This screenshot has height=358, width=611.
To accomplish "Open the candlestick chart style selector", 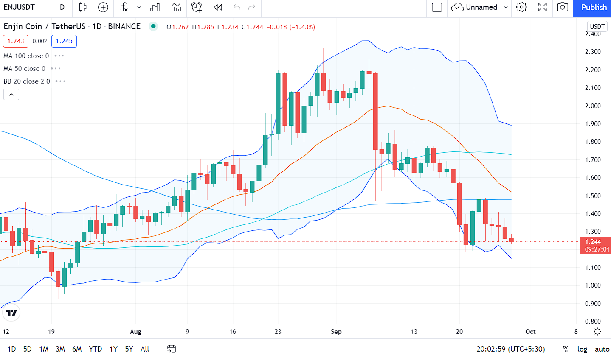I will coord(83,7).
